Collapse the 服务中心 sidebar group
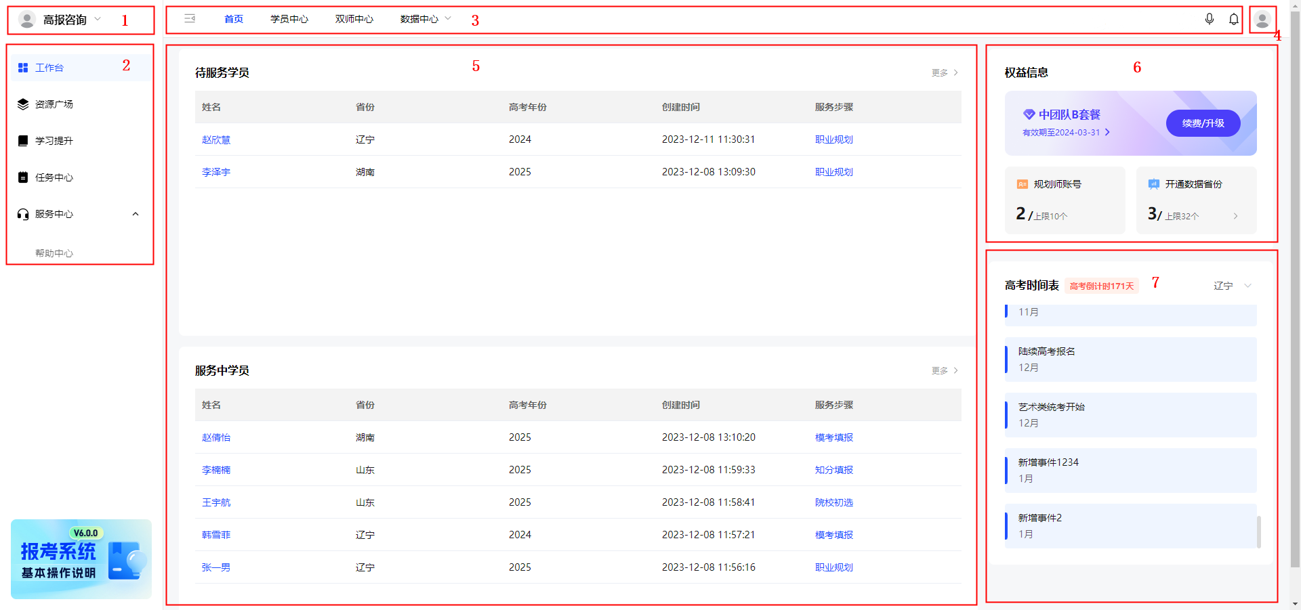The height and width of the screenshot is (610, 1301). point(135,214)
